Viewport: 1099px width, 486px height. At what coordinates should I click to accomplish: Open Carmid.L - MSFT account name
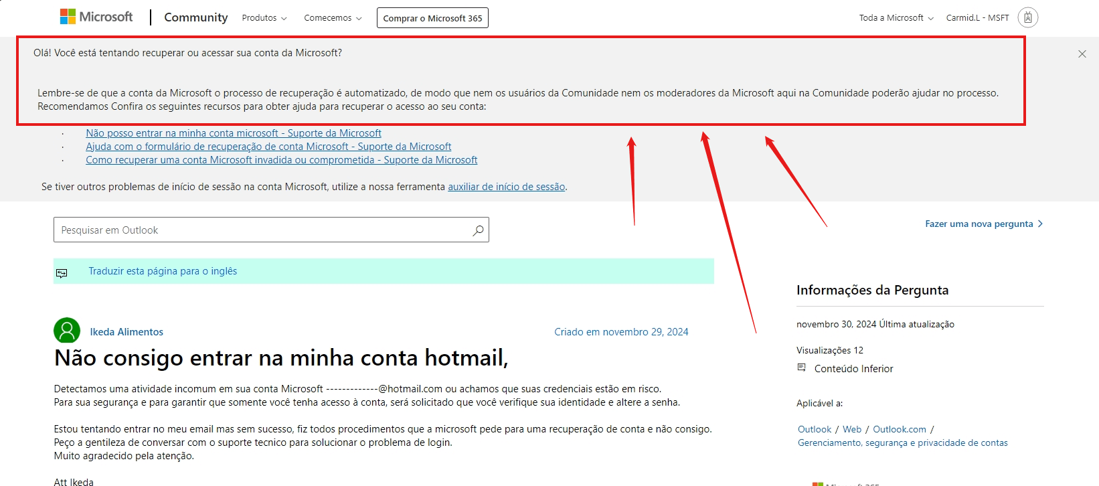977,18
